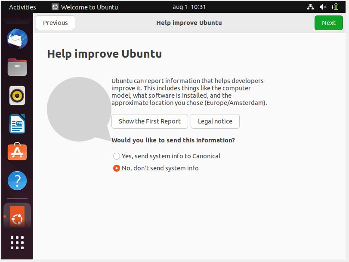Image resolution: width=349 pixels, height=262 pixels.
Task: Go to the Previous page
Action: coord(56,23)
